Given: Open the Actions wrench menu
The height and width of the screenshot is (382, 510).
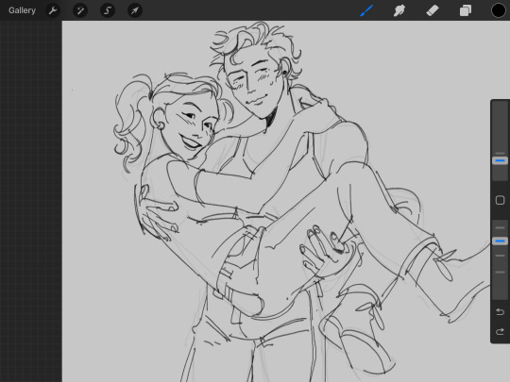Looking at the screenshot, I should pyautogui.click(x=53, y=10).
